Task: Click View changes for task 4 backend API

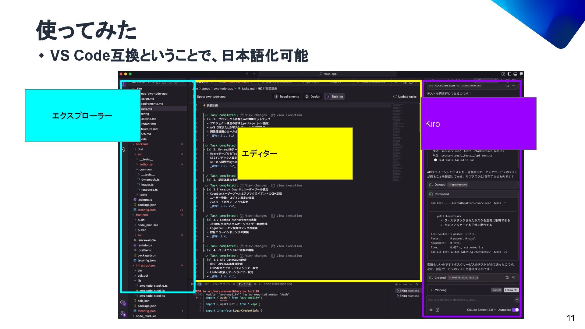Action: coord(253,246)
